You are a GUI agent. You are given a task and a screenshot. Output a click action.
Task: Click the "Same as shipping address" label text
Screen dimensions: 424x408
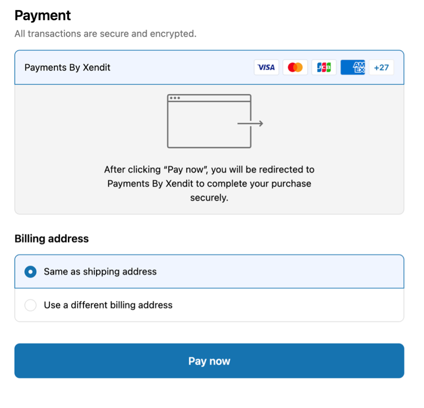(x=100, y=272)
